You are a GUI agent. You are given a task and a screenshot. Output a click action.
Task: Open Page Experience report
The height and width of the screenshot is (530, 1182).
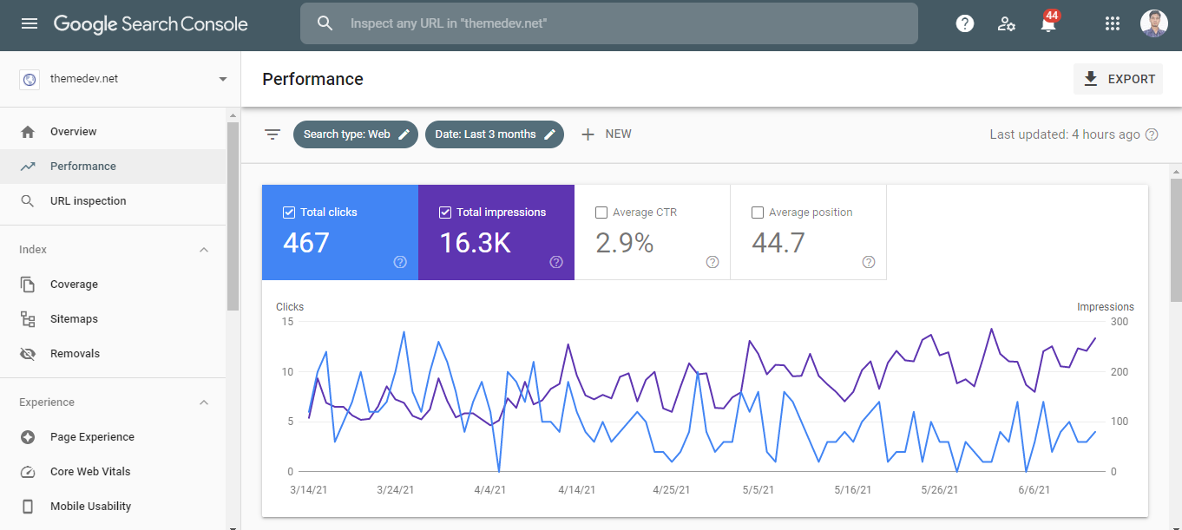tap(113, 437)
